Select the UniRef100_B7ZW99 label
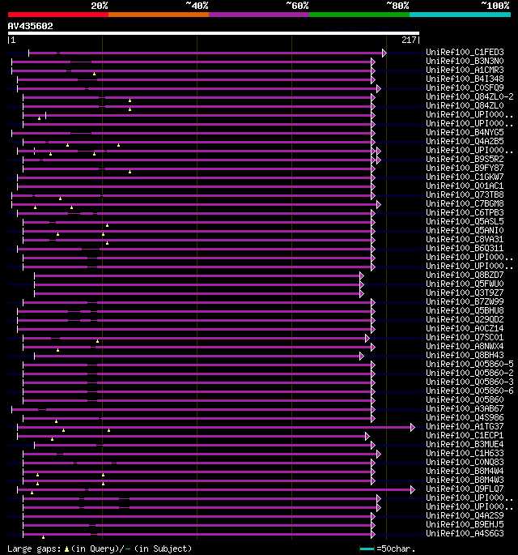Image resolution: width=518 pixels, height=555 pixels. (465, 301)
